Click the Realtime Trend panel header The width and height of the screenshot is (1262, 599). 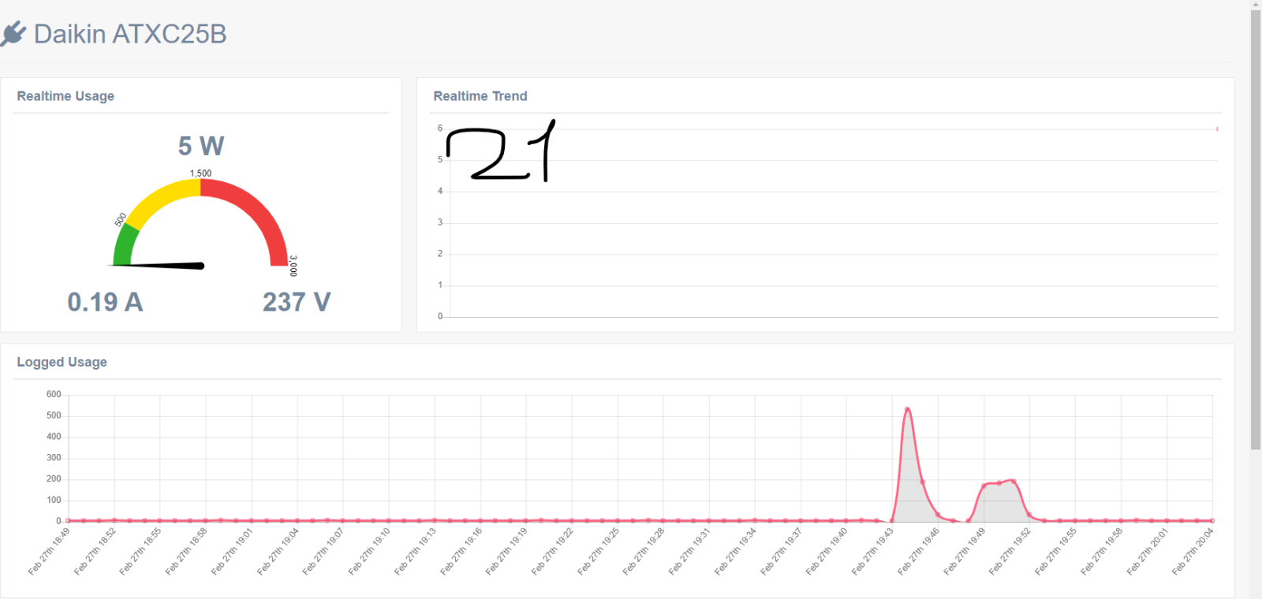pyautogui.click(x=480, y=96)
